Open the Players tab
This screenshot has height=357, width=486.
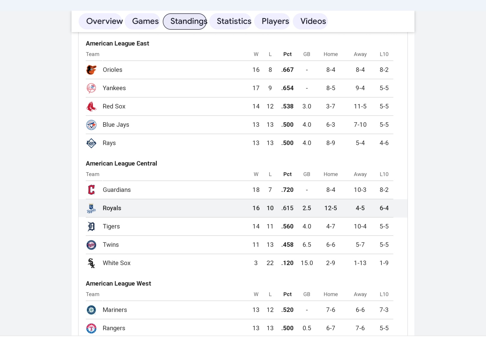[x=275, y=21]
